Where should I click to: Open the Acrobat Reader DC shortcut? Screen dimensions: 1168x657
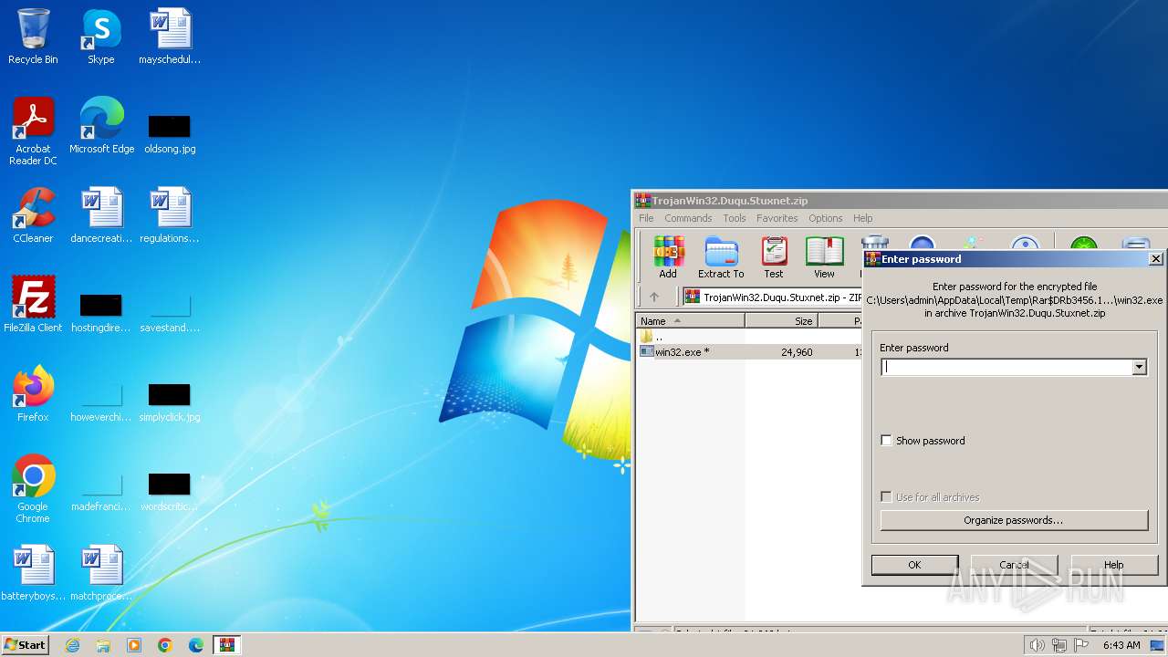[x=33, y=131]
